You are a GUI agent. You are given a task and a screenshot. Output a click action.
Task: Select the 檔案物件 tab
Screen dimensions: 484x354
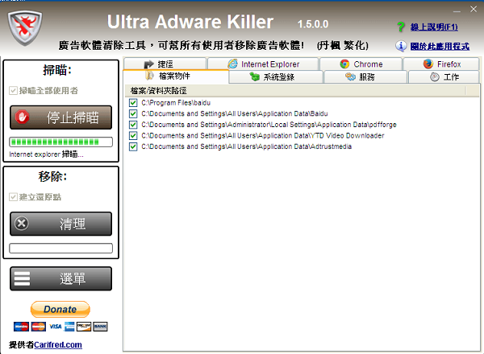click(x=176, y=76)
